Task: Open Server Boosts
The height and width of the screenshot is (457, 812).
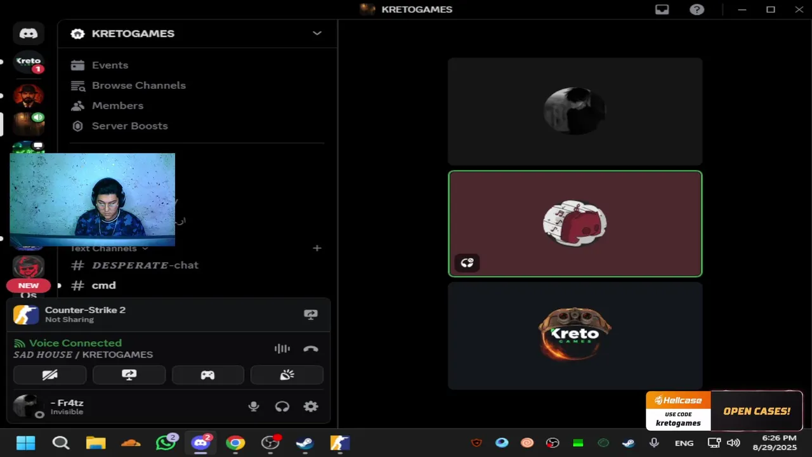Action: [129, 126]
